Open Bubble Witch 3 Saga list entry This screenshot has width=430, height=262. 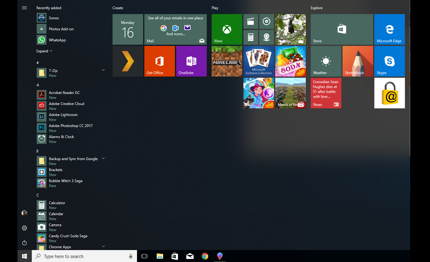pyautogui.click(x=71, y=183)
